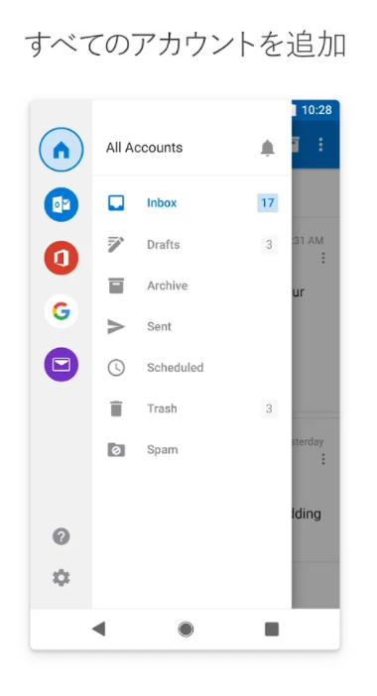Open the Scheduled folder
The image size is (377, 696).
[191, 368]
